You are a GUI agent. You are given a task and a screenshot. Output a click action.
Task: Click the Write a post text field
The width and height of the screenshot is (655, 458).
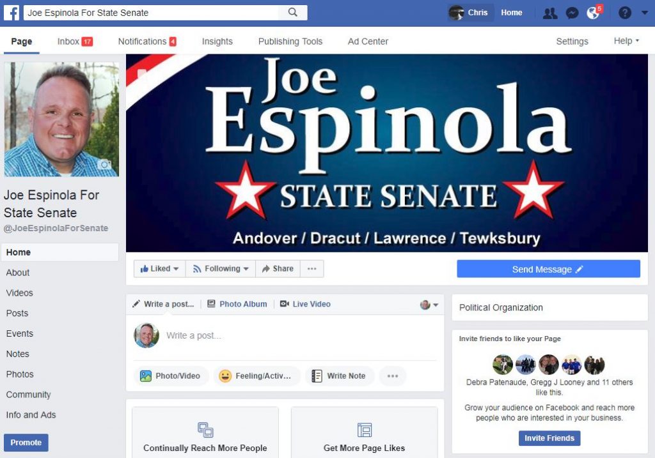[x=299, y=336]
